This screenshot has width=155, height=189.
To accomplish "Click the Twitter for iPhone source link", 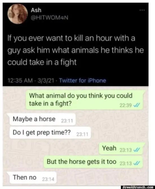I will coord(83,81).
